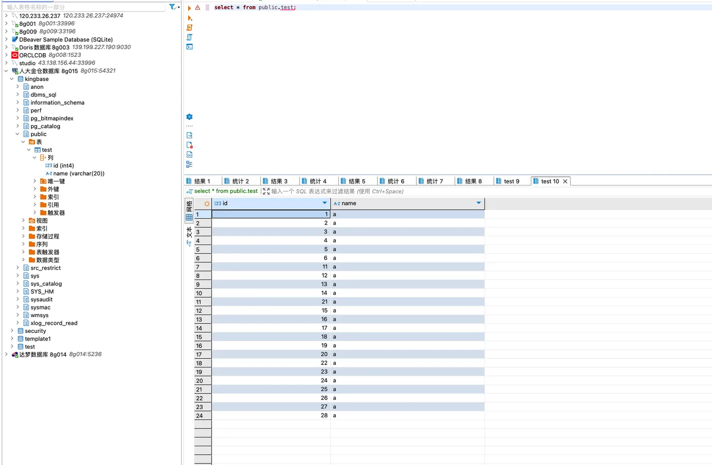The width and height of the screenshot is (712, 465).
Task: Select the studio connection
Action: click(x=27, y=64)
